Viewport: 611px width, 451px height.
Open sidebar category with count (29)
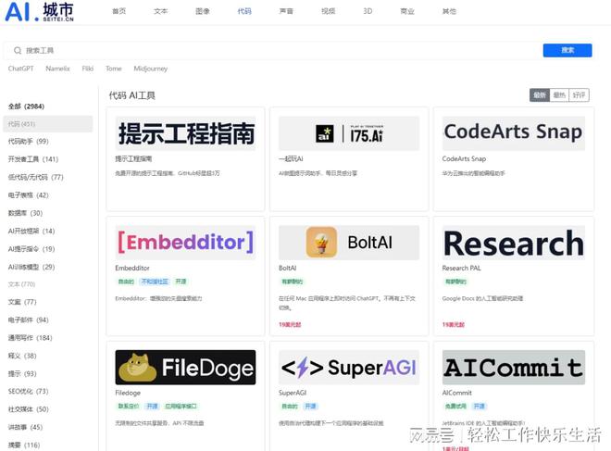31,267
